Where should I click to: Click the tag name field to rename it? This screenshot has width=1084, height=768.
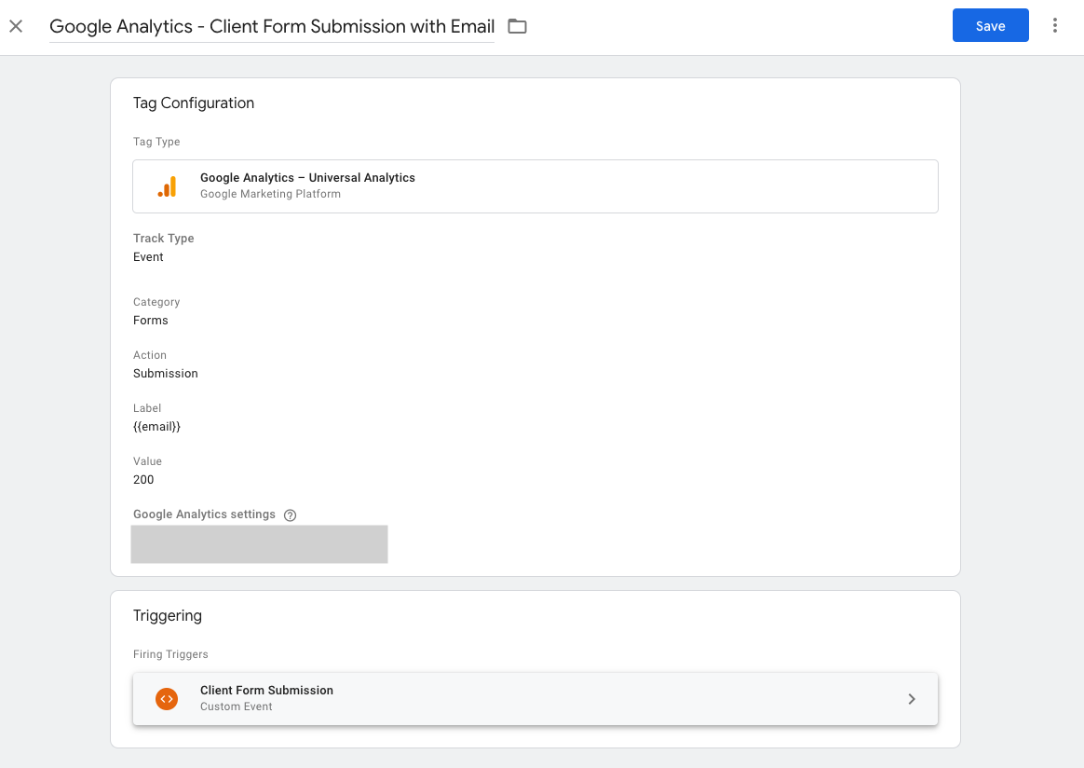(x=271, y=27)
